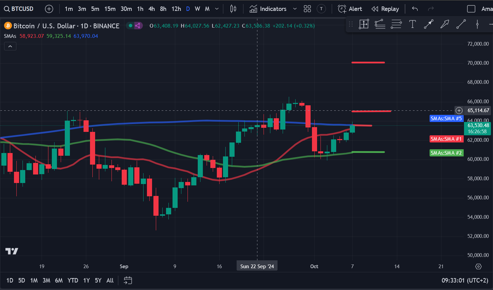Select the 3m timeframe
493x290 pixels.
pyautogui.click(x=82, y=9)
